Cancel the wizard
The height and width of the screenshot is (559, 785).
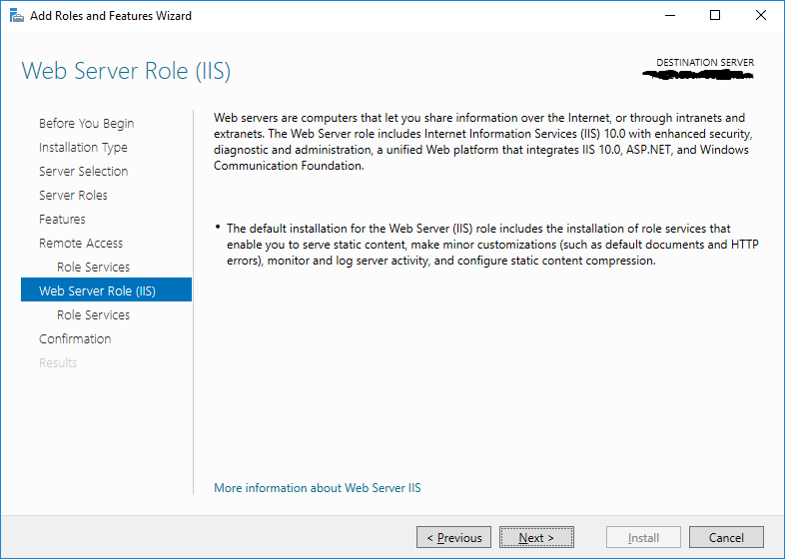click(x=726, y=537)
